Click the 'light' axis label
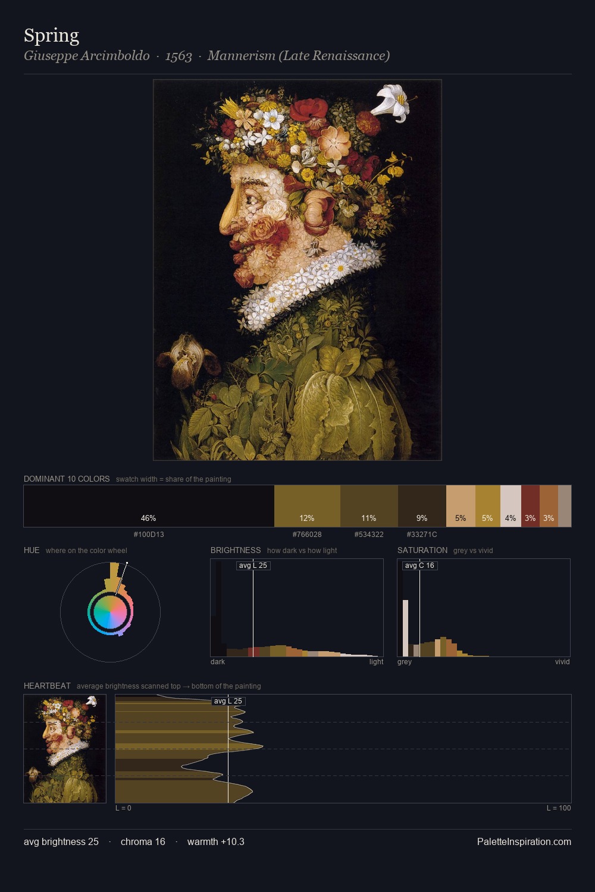The height and width of the screenshot is (892, 595). coord(376,662)
